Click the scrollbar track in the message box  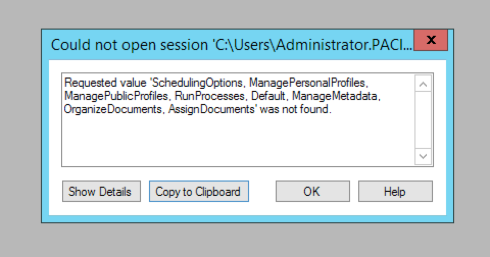click(x=424, y=120)
